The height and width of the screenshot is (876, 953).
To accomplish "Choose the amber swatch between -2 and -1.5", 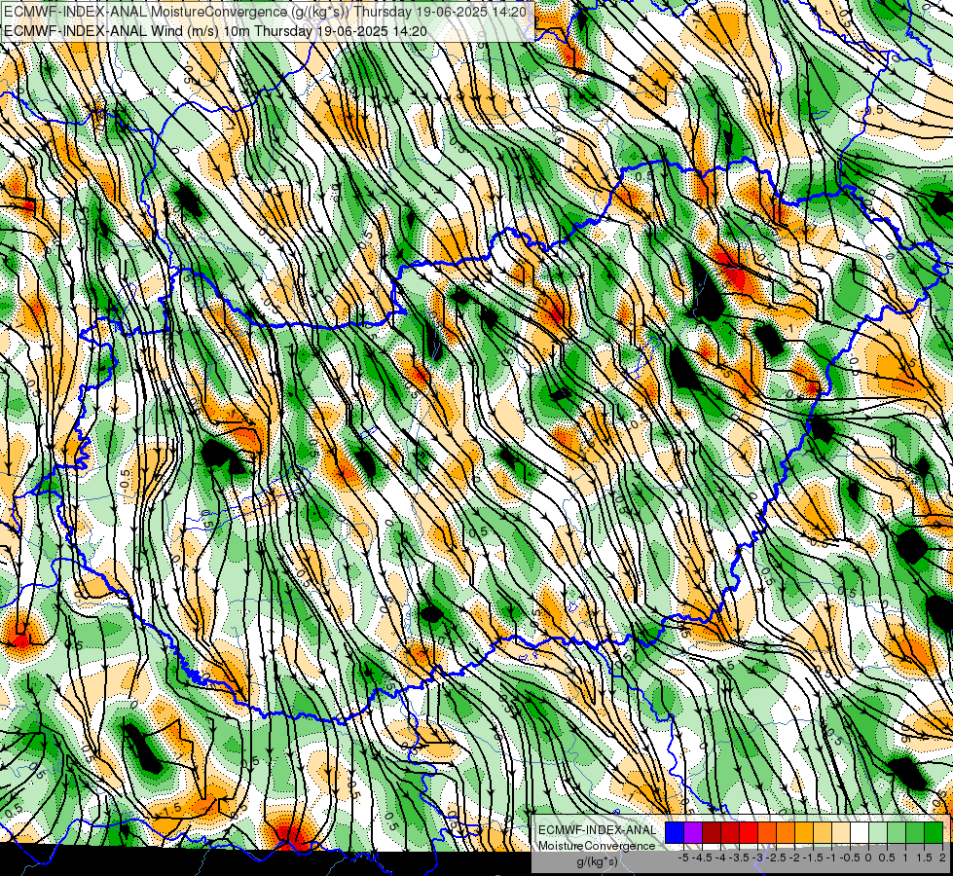I will [804, 832].
